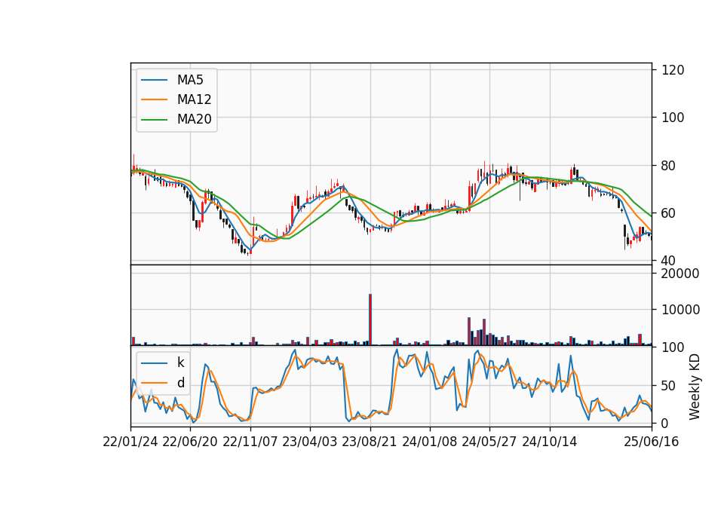This screenshot has height=520, width=724.
Task: Click the 22/06/20 date tick label
Action: (190, 442)
